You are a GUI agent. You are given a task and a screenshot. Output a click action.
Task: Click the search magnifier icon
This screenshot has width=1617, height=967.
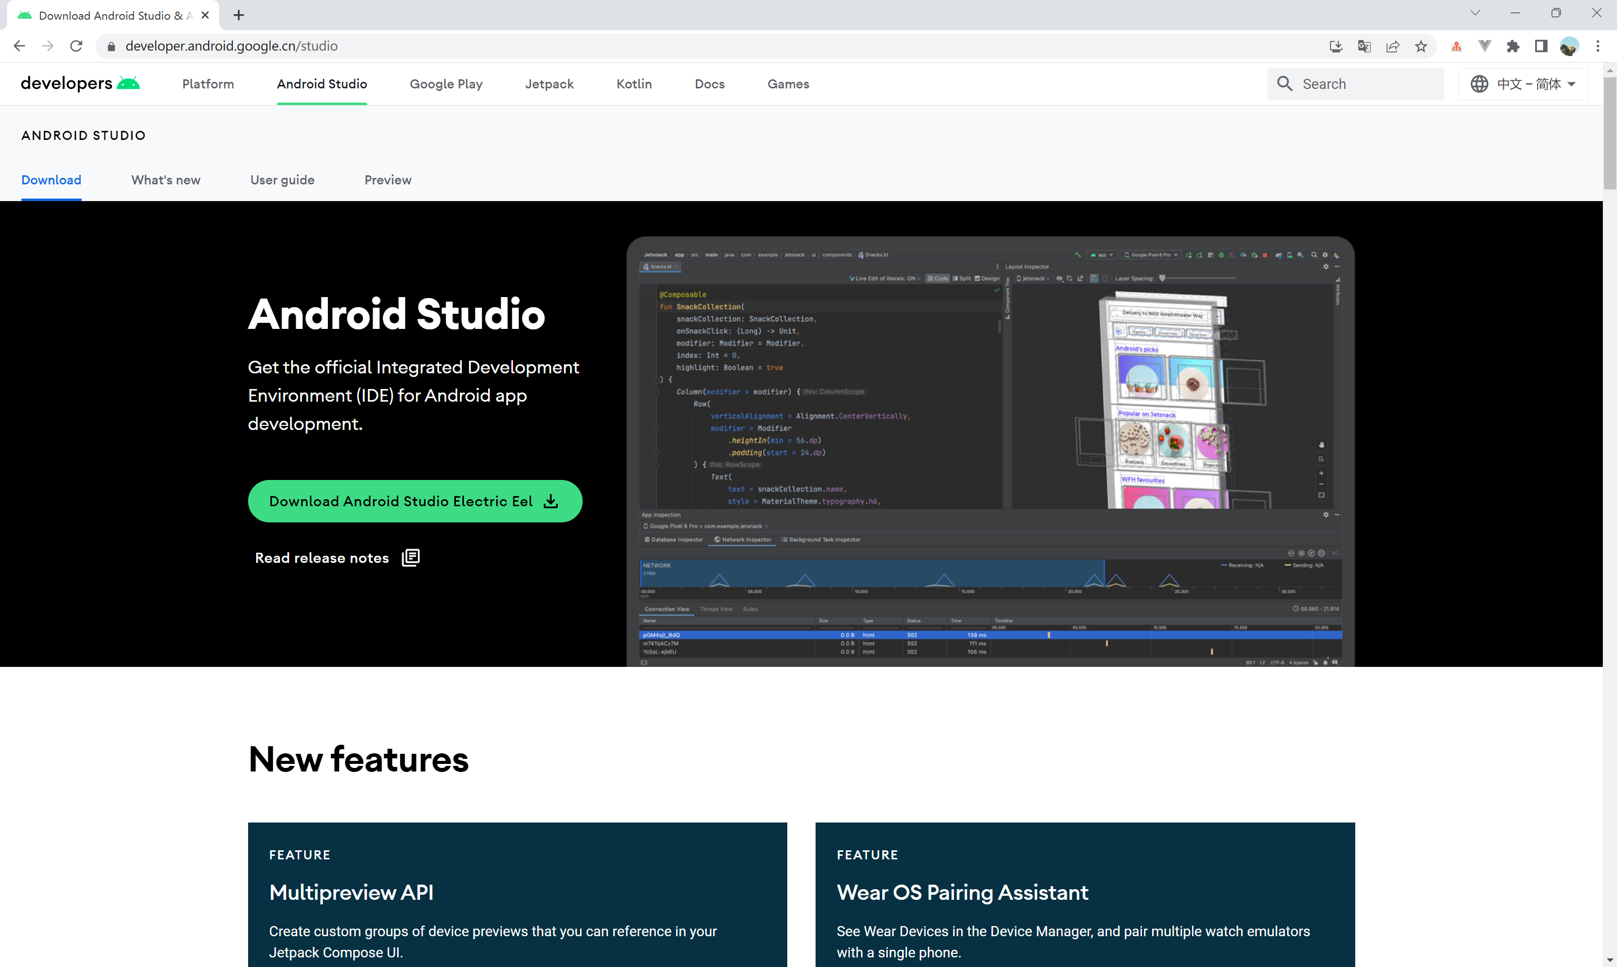[1285, 83]
